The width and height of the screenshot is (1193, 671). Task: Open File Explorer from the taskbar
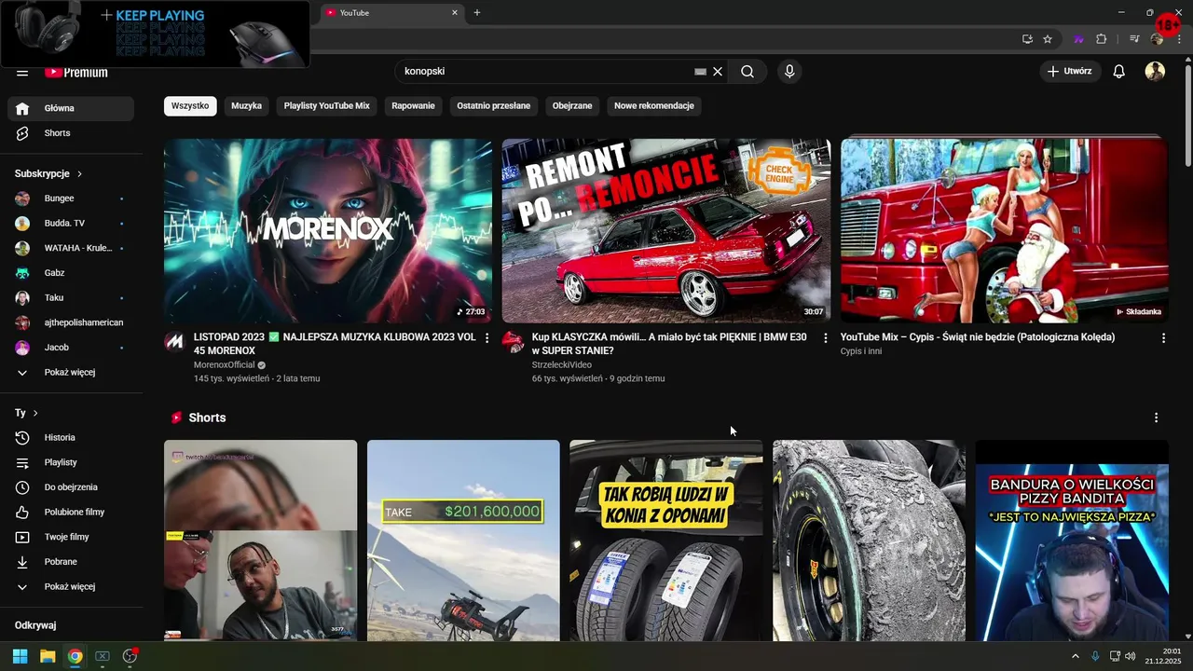(x=48, y=656)
